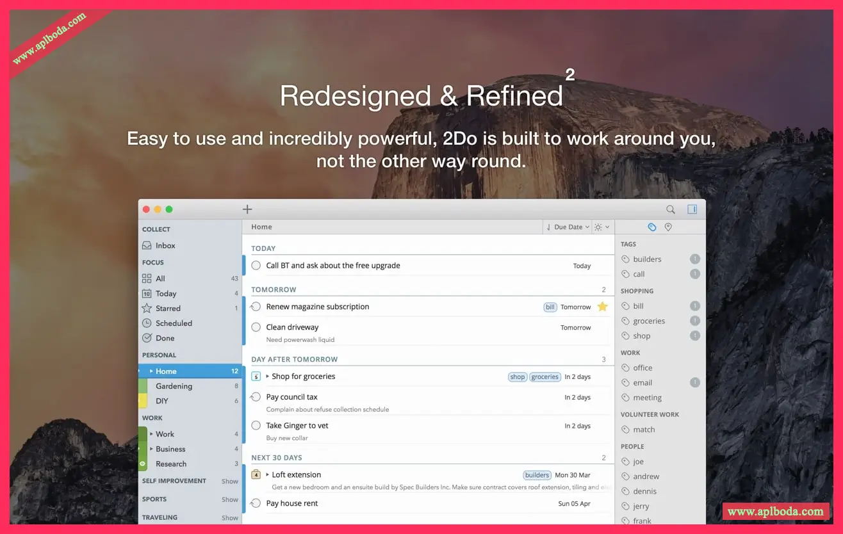
Task: Click the star on Renew magazine subscription
Action: coord(602,307)
